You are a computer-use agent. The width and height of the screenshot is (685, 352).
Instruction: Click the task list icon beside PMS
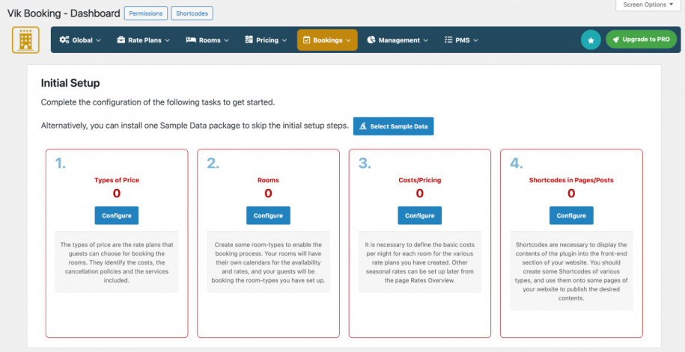[448, 40]
